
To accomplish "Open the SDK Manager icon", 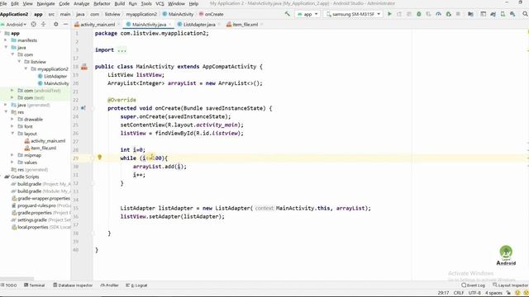I will 512,14.
